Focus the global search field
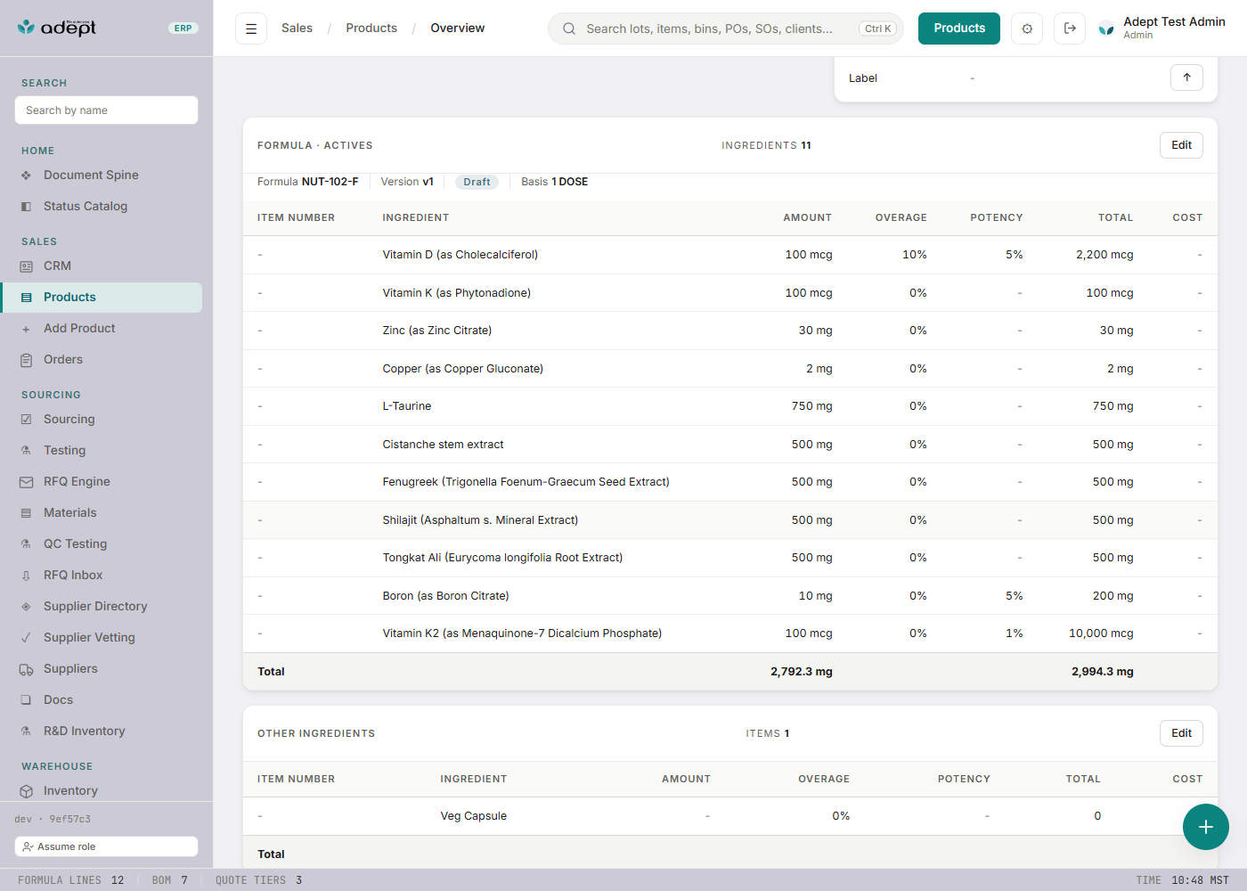 [x=726, y=29]
